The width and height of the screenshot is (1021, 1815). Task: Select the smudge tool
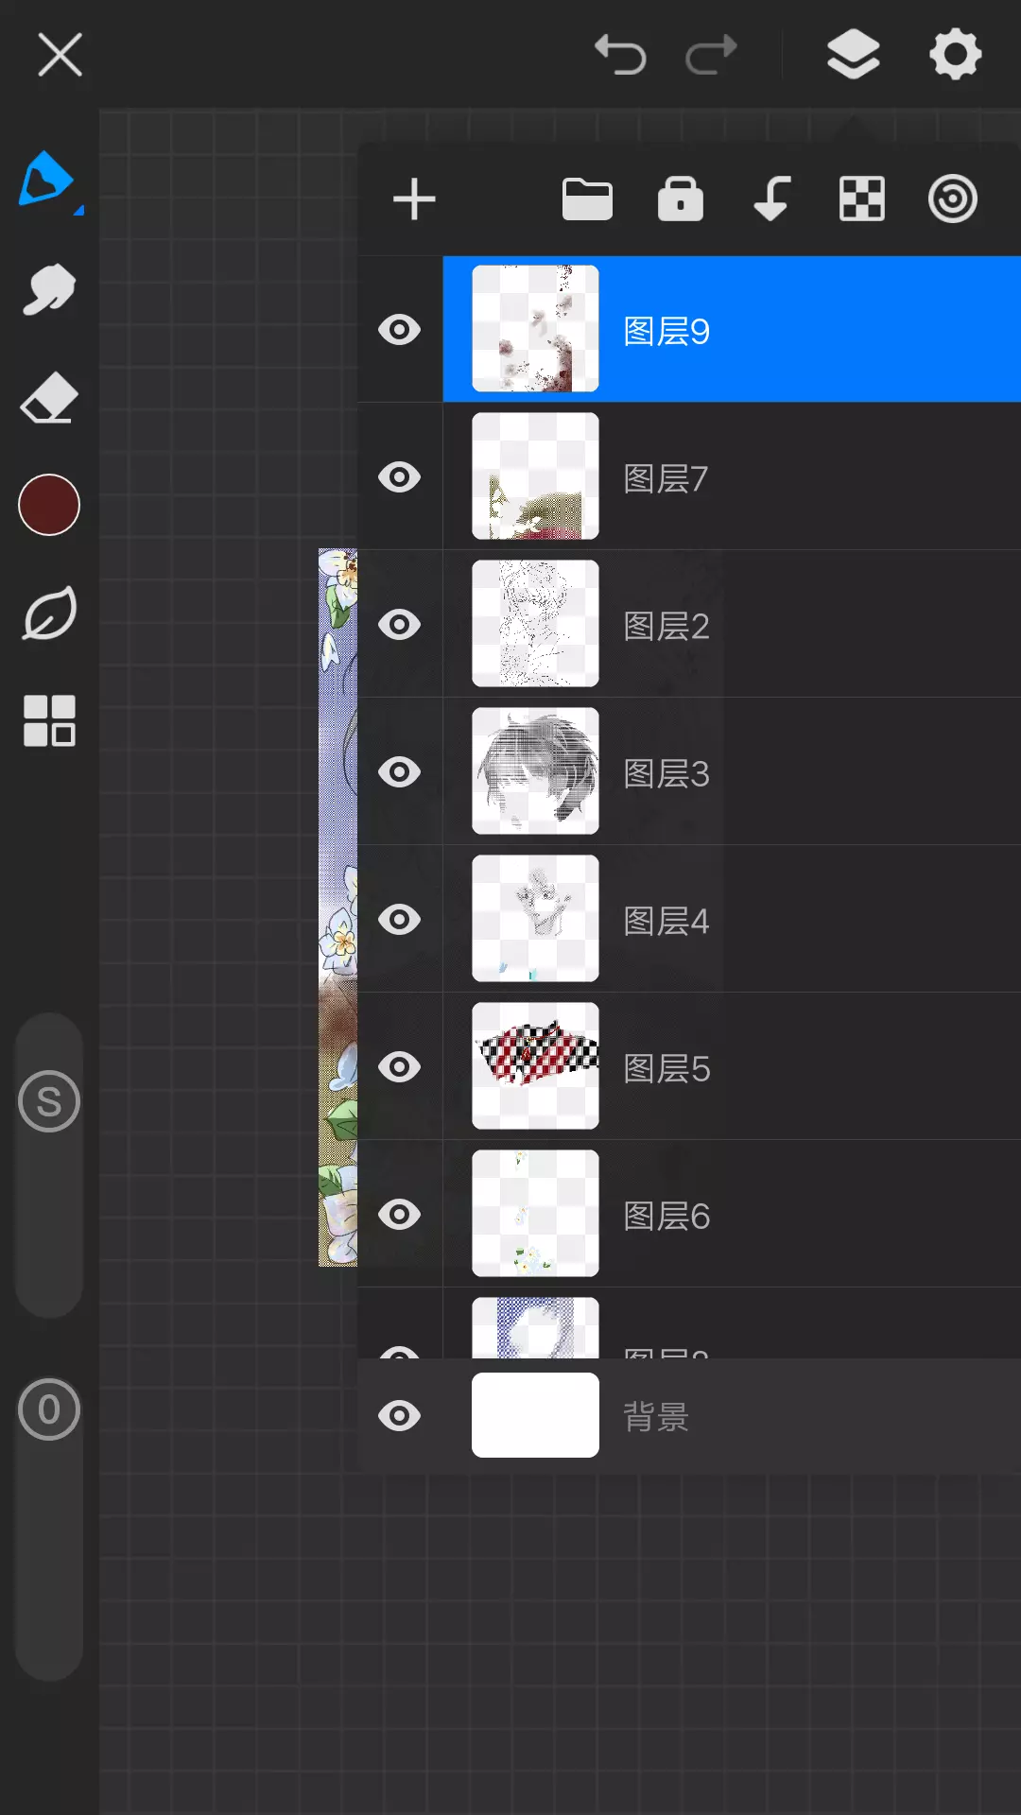(49, 289)
